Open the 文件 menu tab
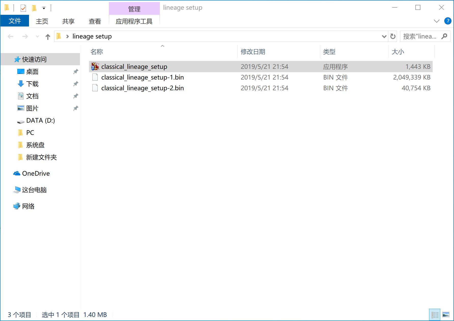 [15, 21]
